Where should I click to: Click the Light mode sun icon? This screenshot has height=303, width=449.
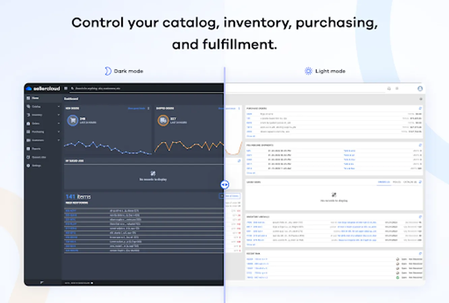pos(308,71)
